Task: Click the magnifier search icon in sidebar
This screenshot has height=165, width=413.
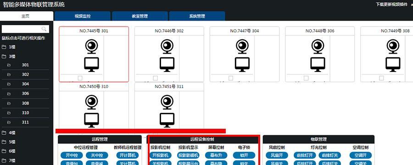Action: [x=44, y=29]
